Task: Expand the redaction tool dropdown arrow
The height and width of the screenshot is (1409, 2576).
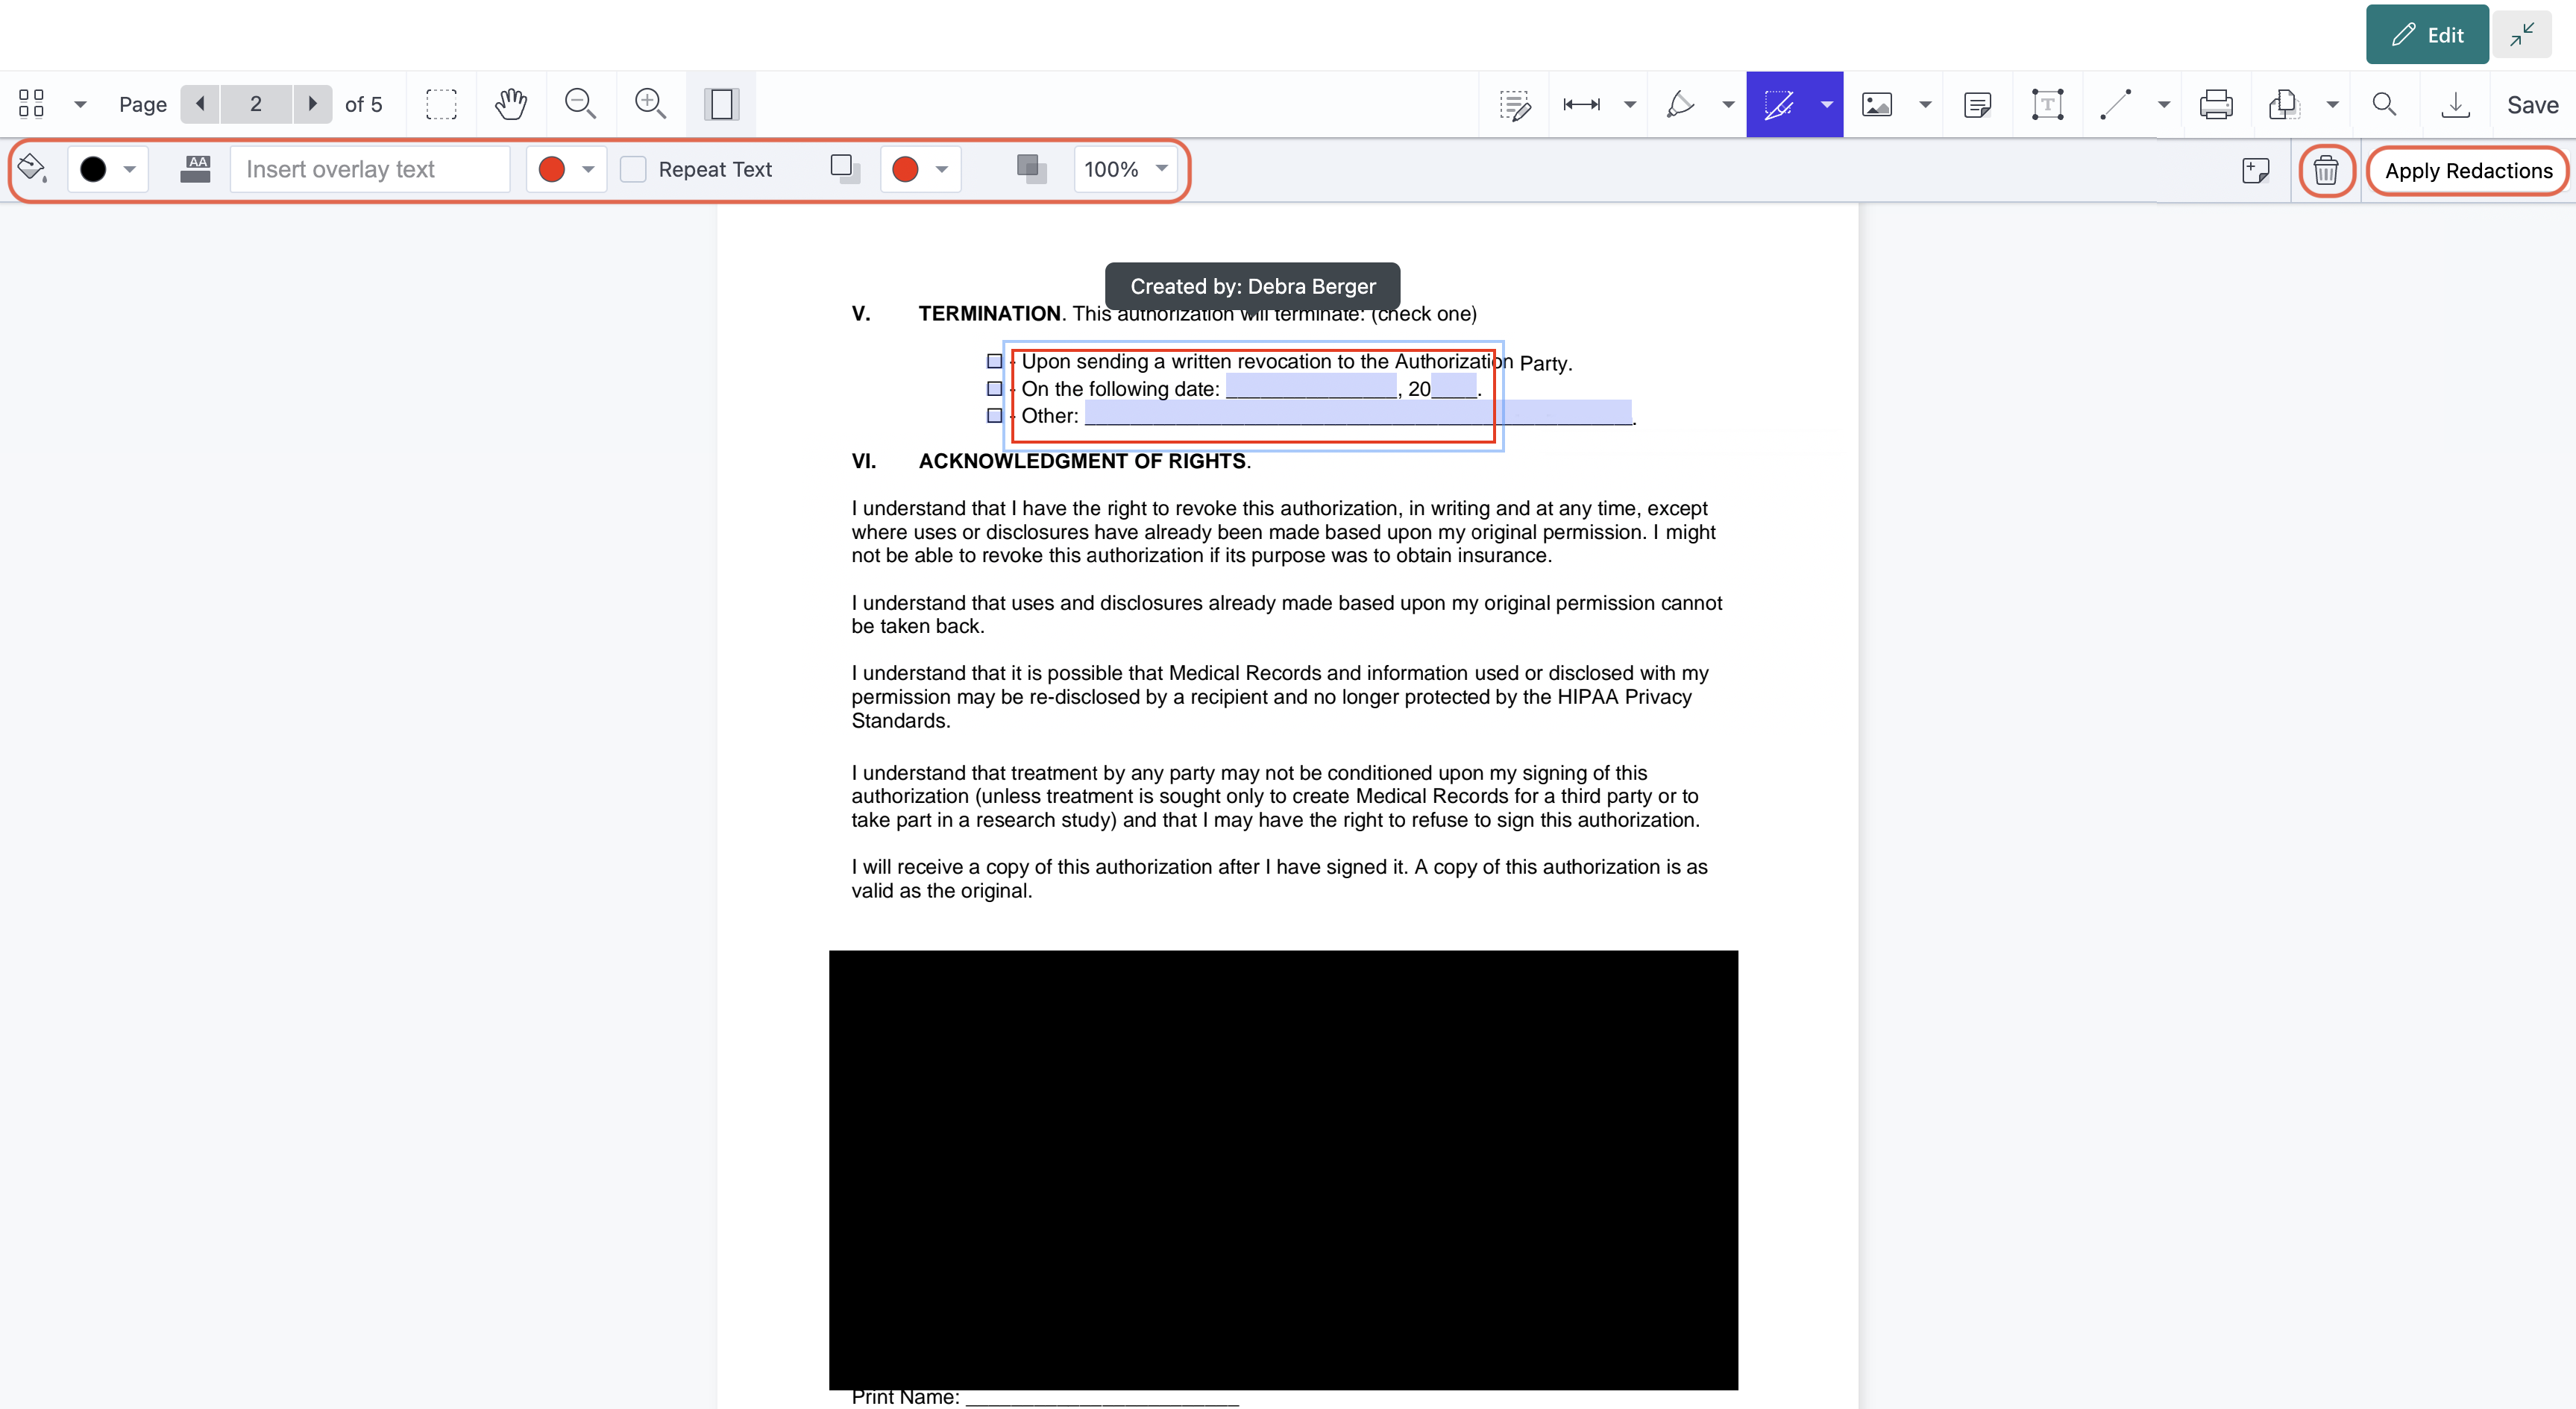Action: [x=1826, y=104]
